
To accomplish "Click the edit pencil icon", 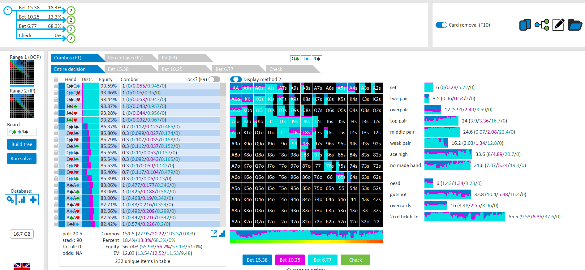I will (558, 25).
